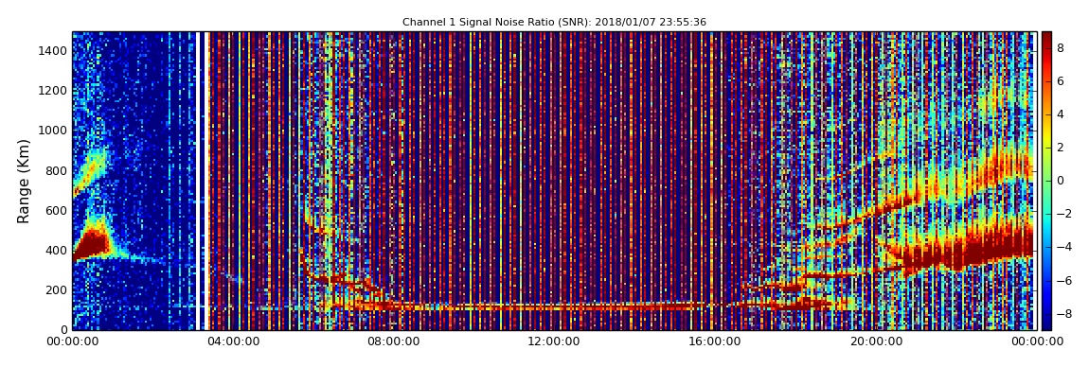Click the 600 range tick label
The image size is (1089, 385).
tap(58, 210)
